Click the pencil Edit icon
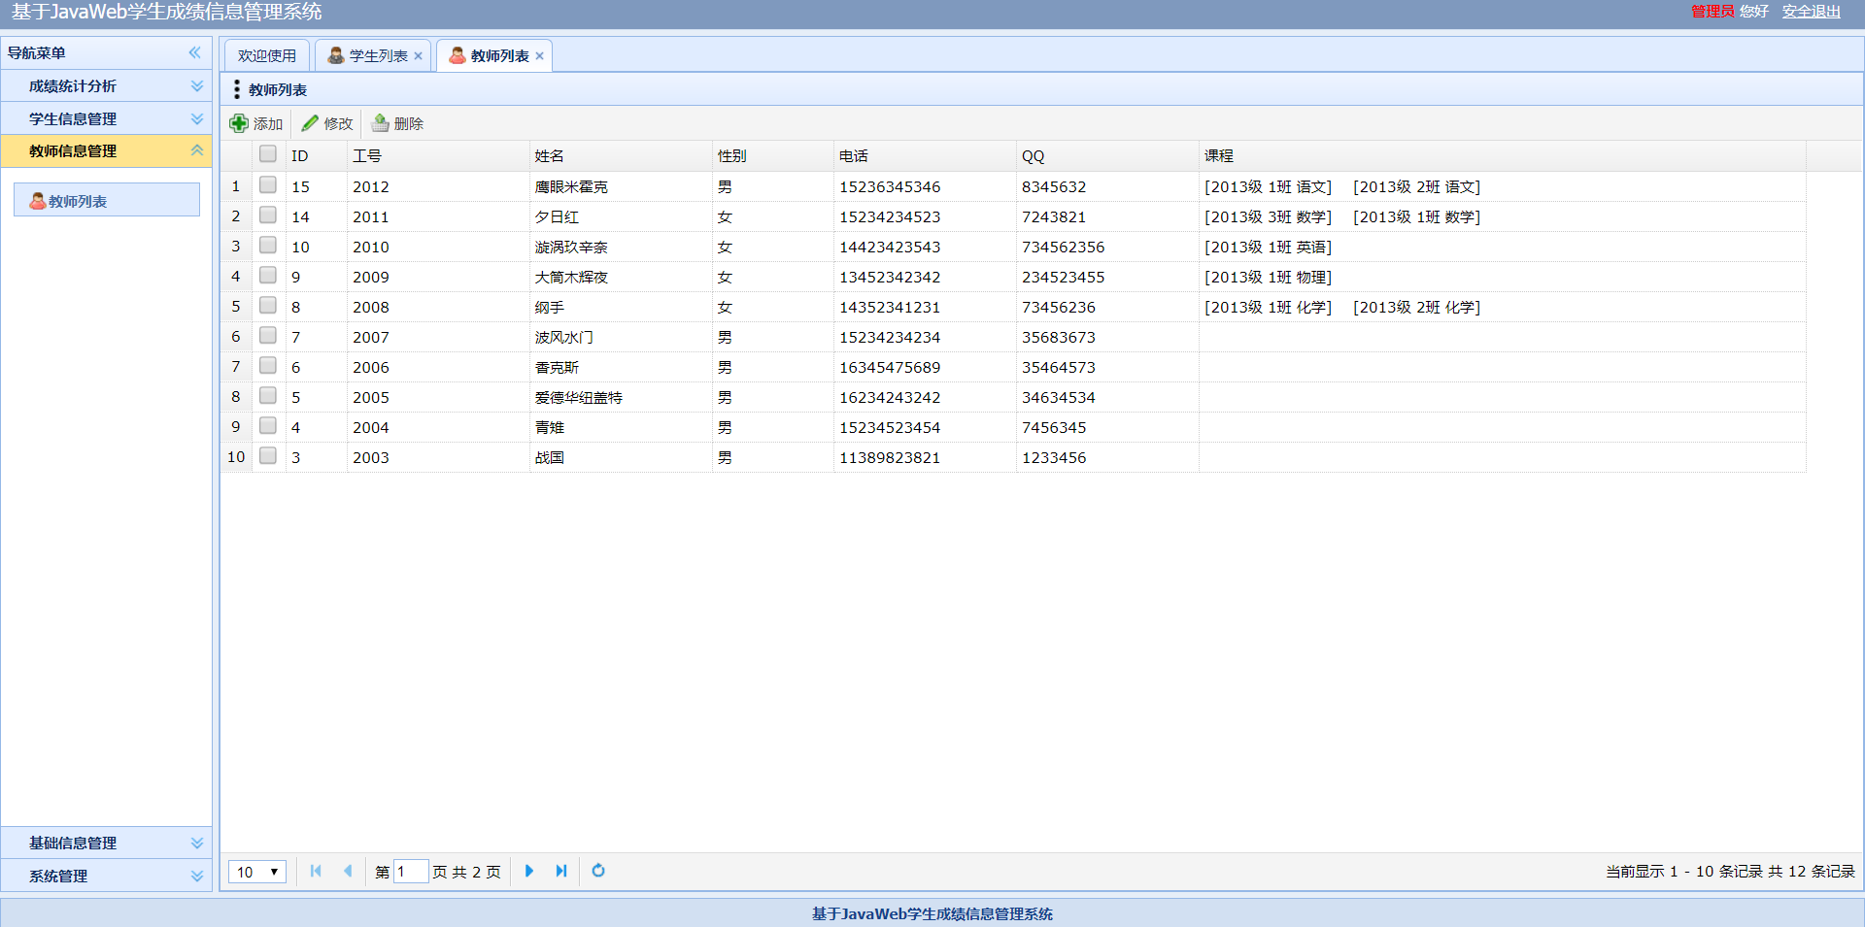 pos(310,123)
